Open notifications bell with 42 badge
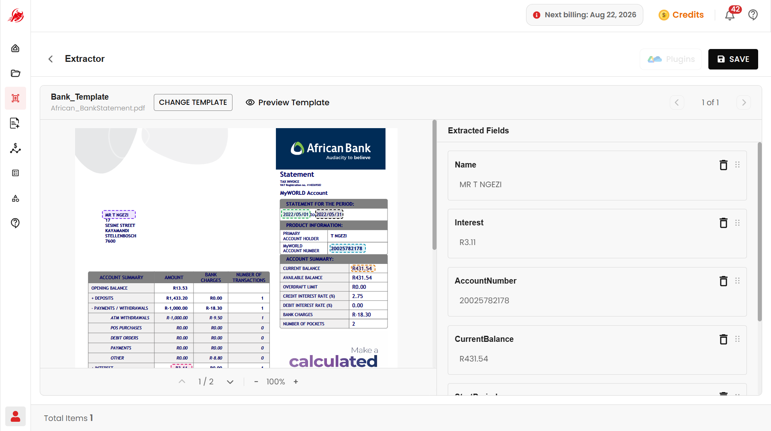Viewport: 771px width, 431px height. (x=730, y=15)
